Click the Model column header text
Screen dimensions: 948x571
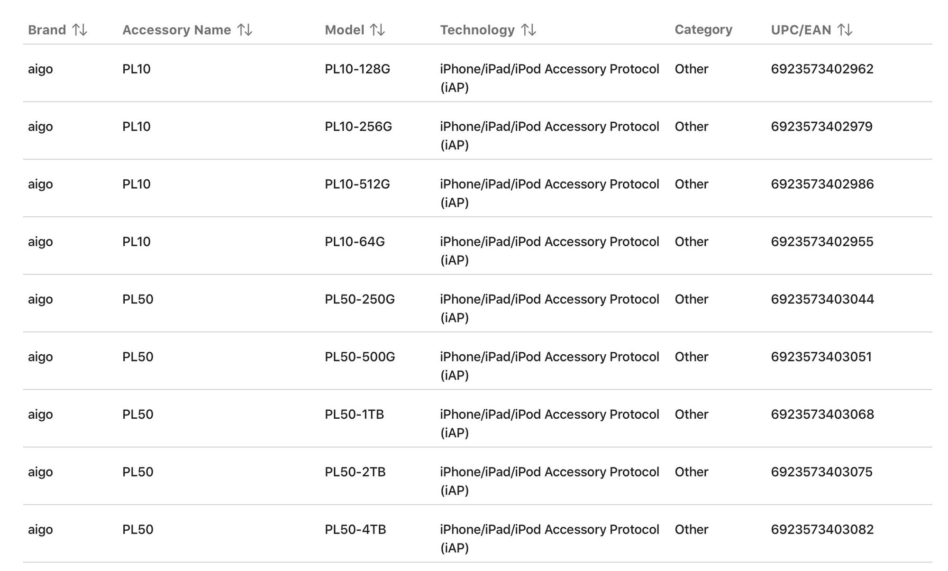[345, 30]
